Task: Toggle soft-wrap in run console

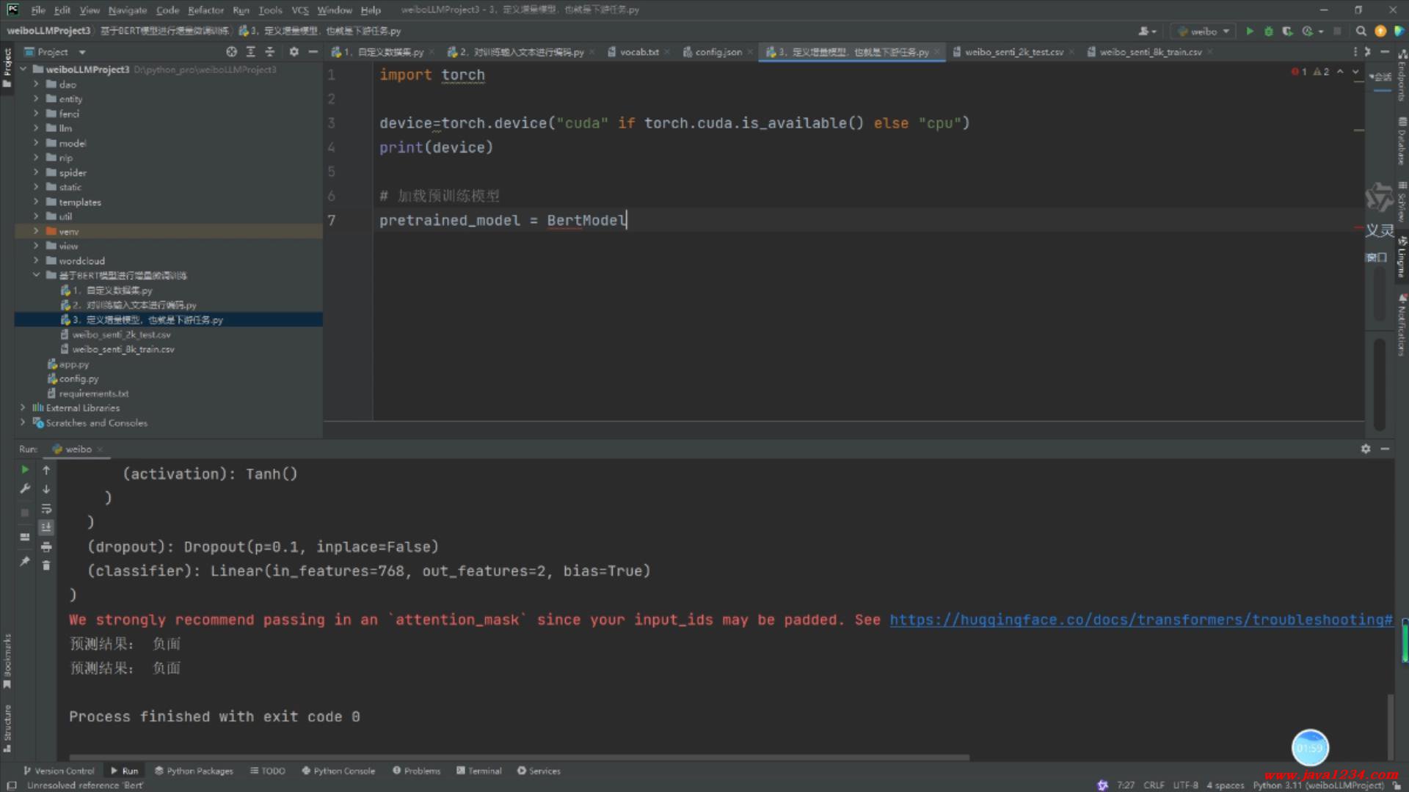Action: point(46,509)
